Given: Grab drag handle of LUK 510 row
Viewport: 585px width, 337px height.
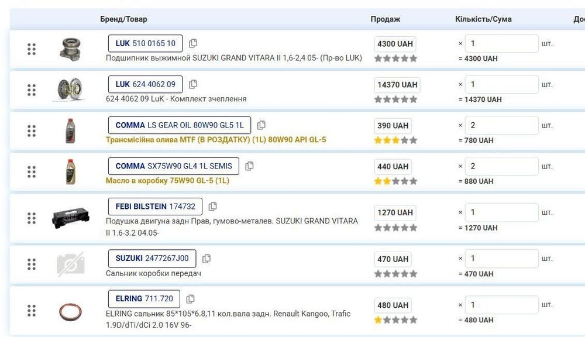Looking at the screenshot, I should point(32,49).
